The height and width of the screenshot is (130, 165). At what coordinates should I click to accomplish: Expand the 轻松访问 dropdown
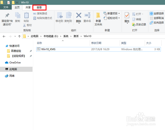click(x=119, y=18)
